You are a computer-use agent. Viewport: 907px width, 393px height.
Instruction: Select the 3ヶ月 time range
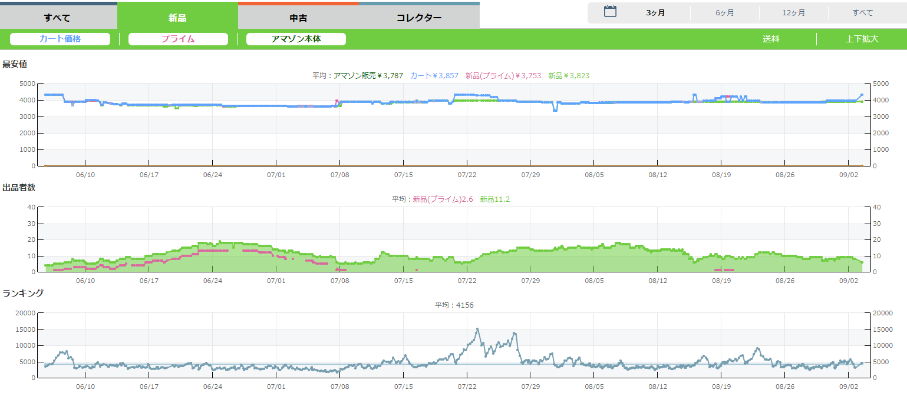(x=655, y=12)
